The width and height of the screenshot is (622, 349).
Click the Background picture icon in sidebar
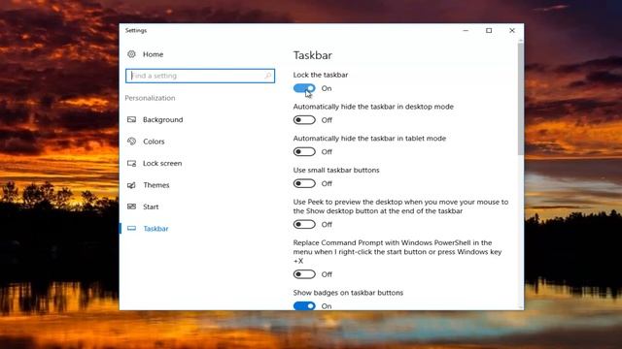pyautogui.click(x=131, y=119)
